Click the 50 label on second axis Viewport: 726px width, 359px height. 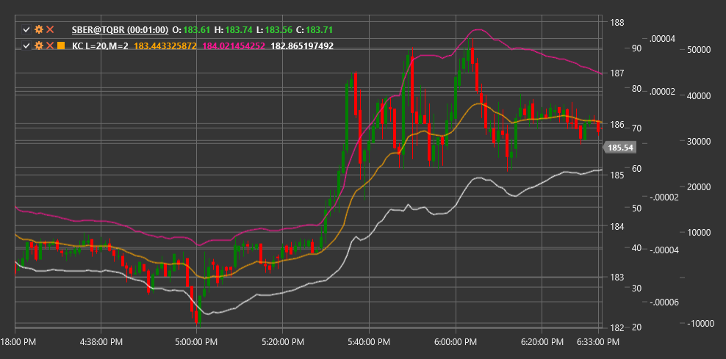636,208
